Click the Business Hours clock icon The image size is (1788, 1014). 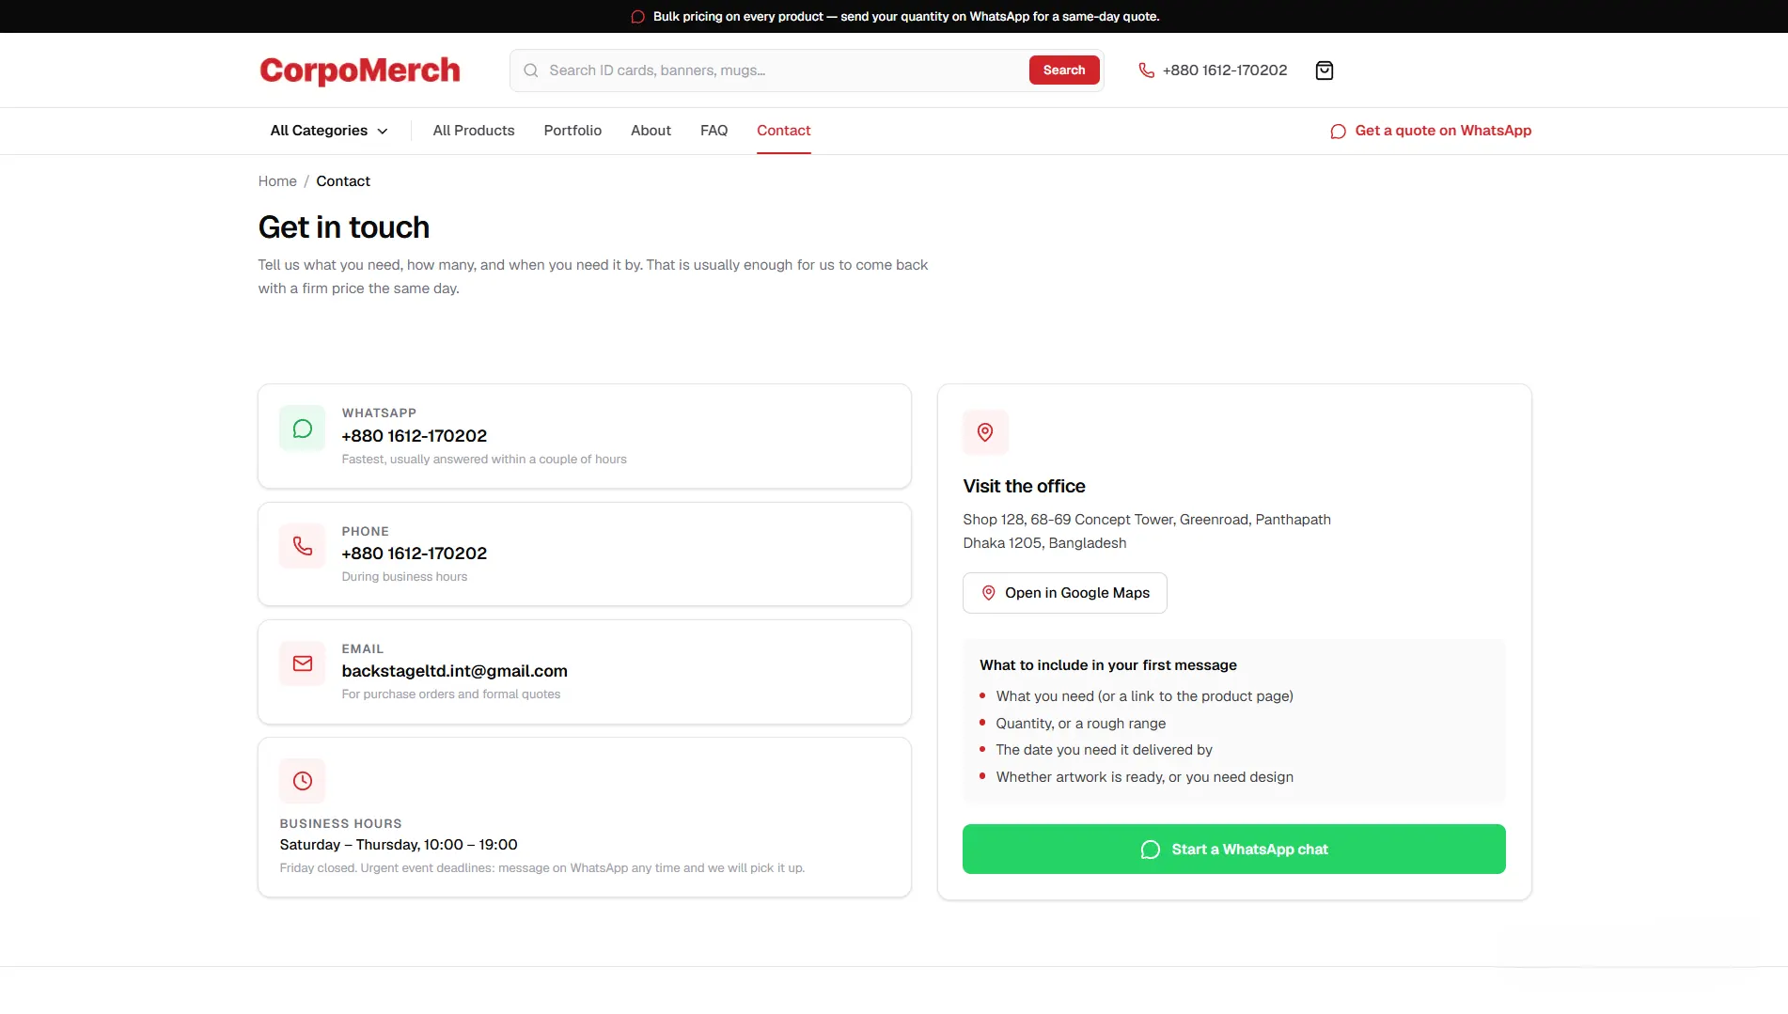303,781
